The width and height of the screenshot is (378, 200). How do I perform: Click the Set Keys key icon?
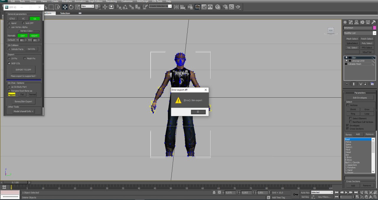296,194
